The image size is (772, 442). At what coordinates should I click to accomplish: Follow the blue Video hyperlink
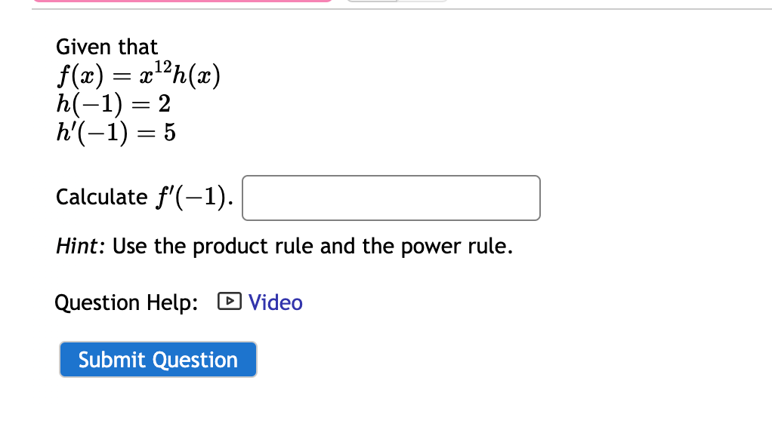pos(276,302)
